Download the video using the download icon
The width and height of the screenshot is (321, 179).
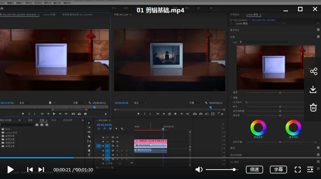click(x=313, y=89)
